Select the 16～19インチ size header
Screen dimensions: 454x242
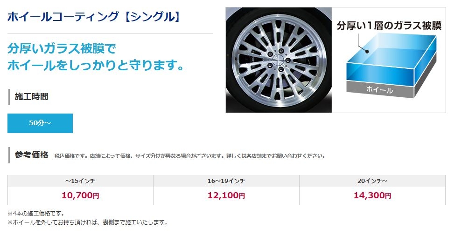click(x=226, y=181)
